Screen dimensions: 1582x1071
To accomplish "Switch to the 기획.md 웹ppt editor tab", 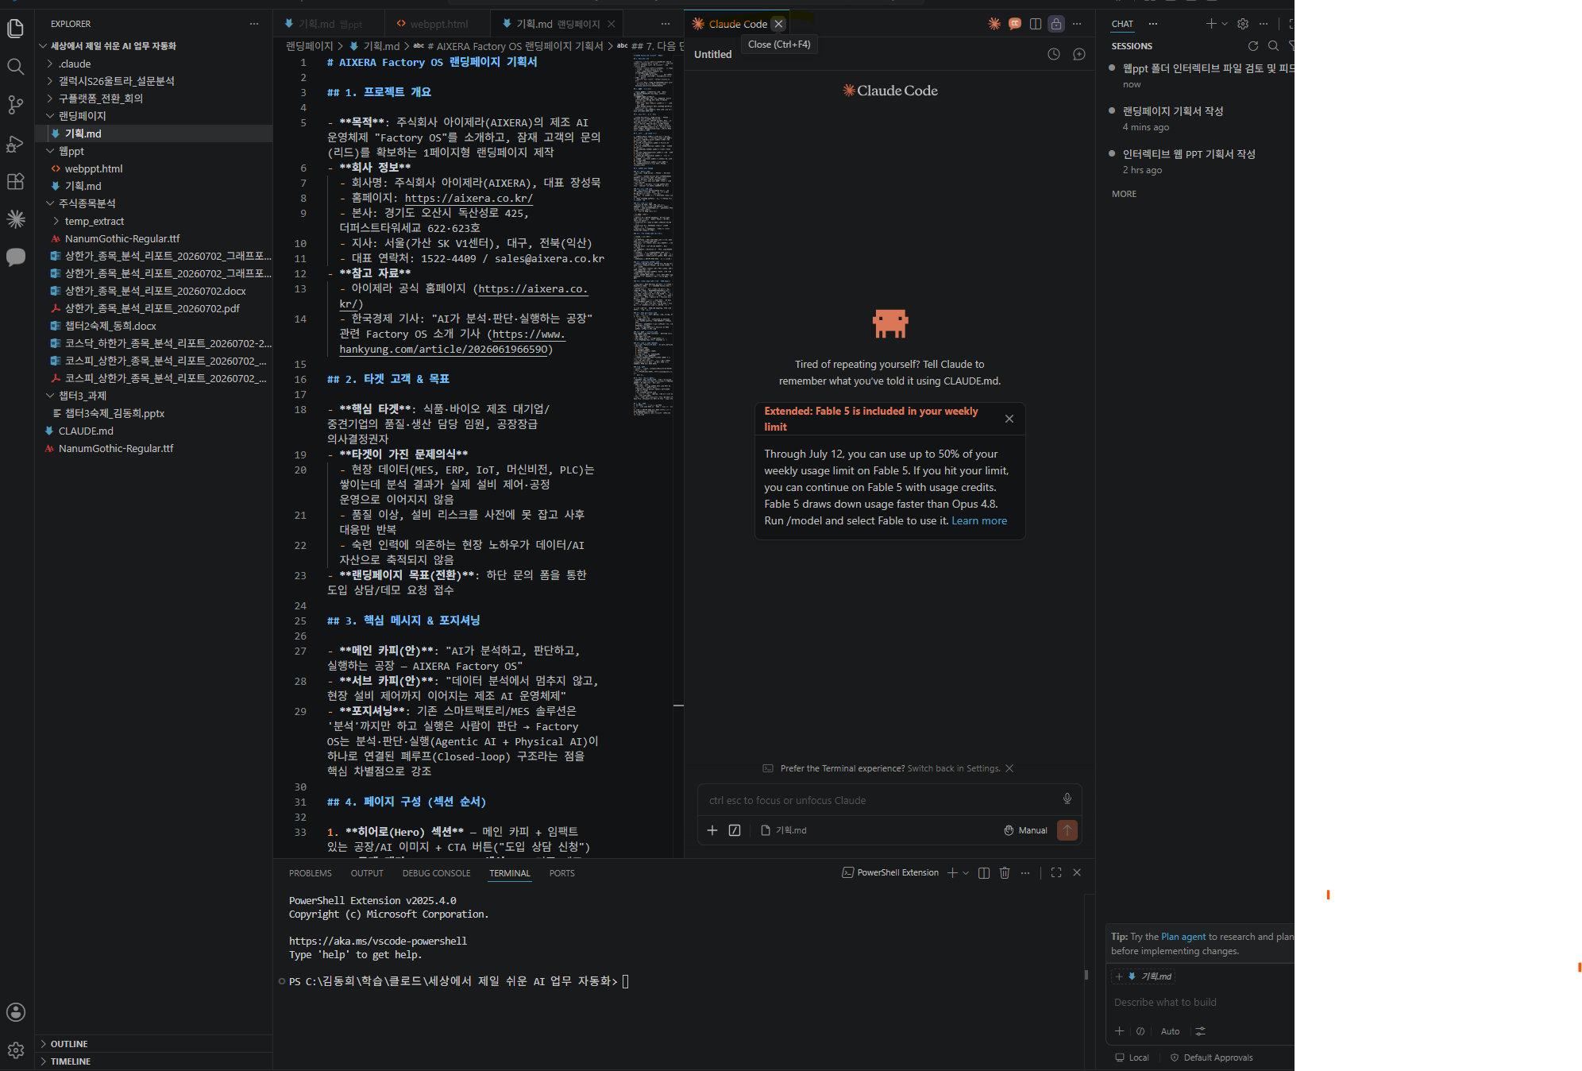I will coord(329,24).
